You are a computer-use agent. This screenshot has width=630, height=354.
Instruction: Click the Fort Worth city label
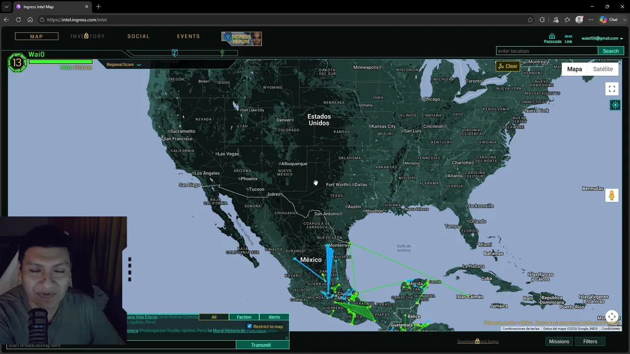click(x=337, y=185)
